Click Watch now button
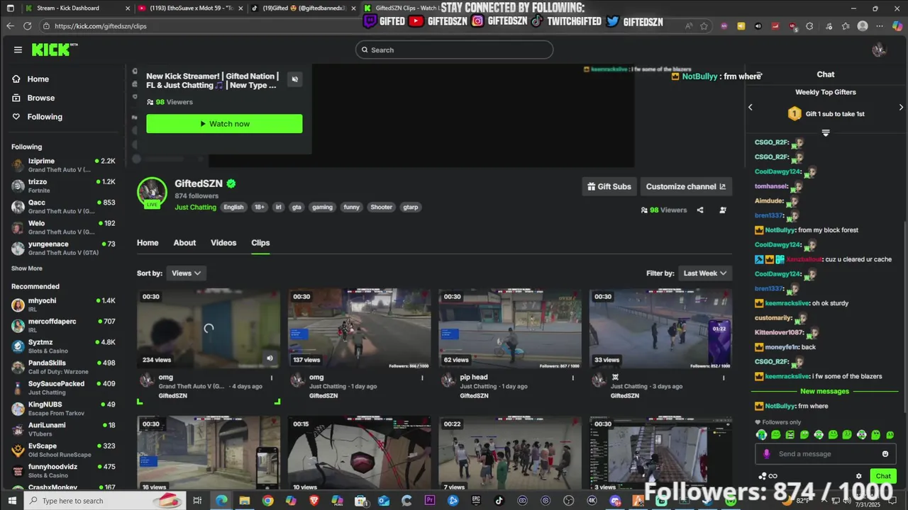The image size is (908, 510). click(x=224, y=124)
